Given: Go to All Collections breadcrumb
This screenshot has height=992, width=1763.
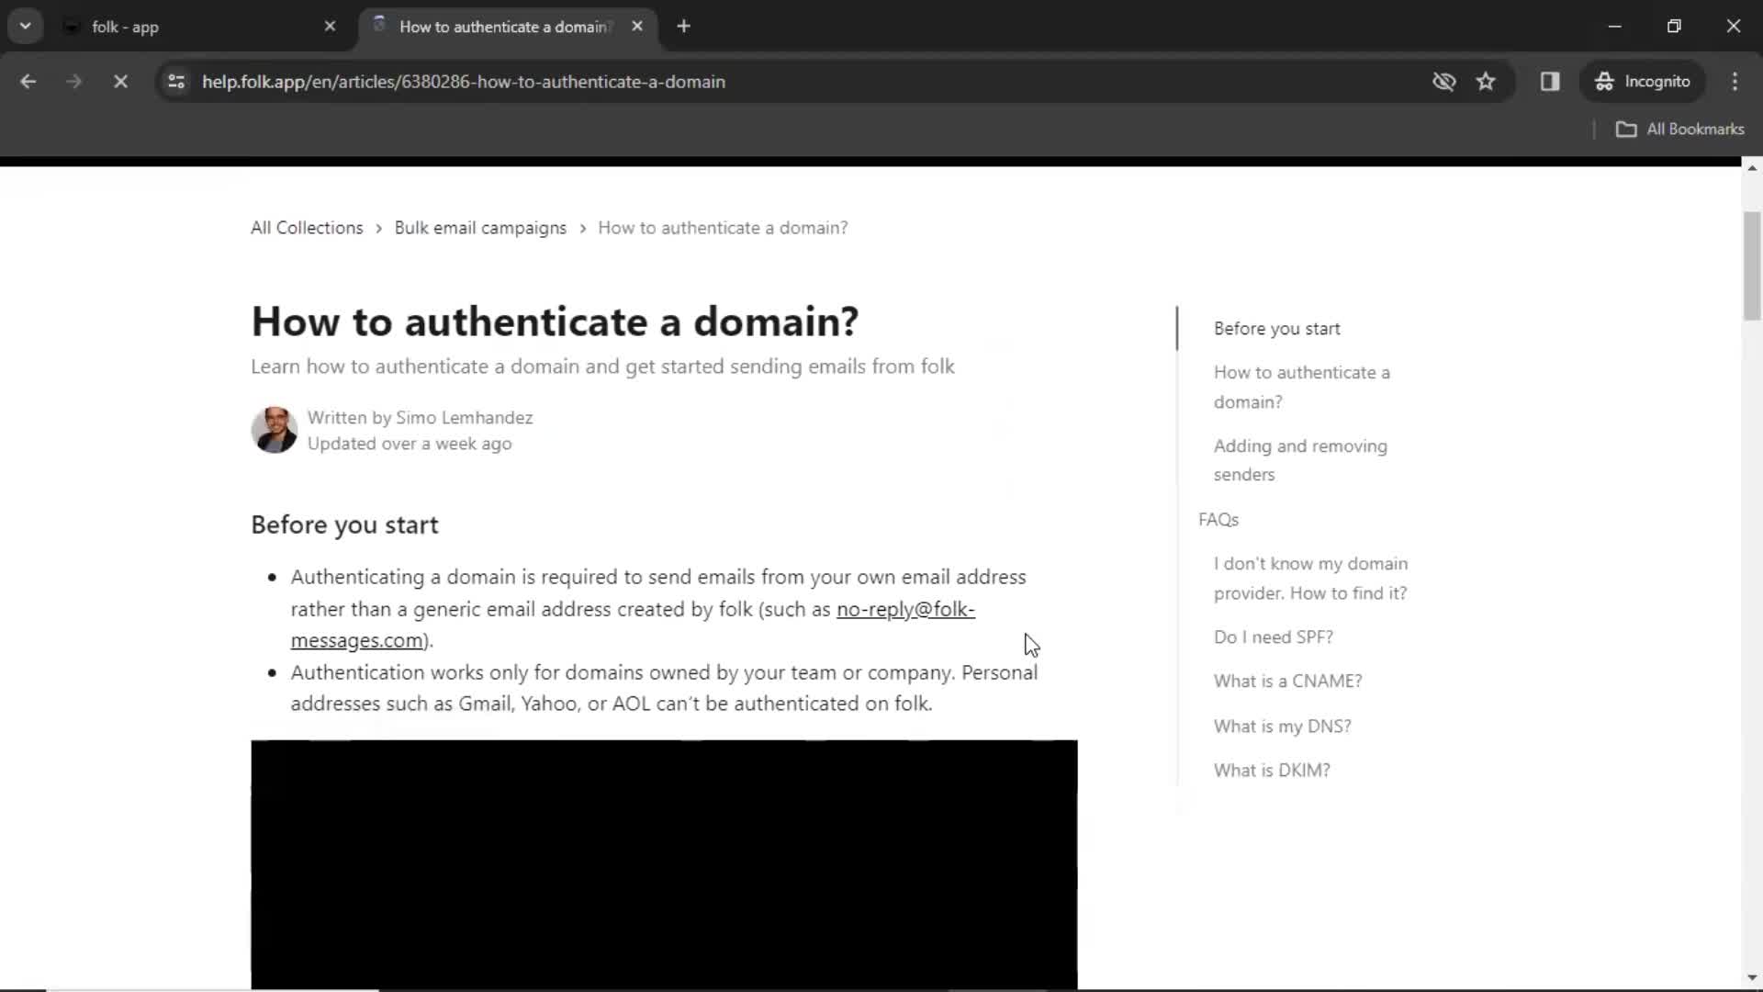Looking at the screenshot, I should pyautogui.click(x=307, y=228).
